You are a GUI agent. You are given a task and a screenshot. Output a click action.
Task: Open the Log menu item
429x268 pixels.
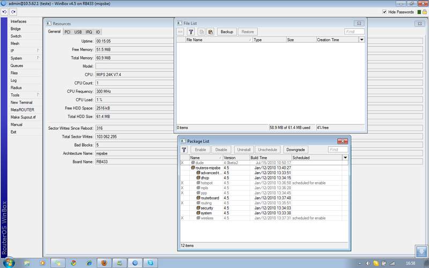point(14,80)
